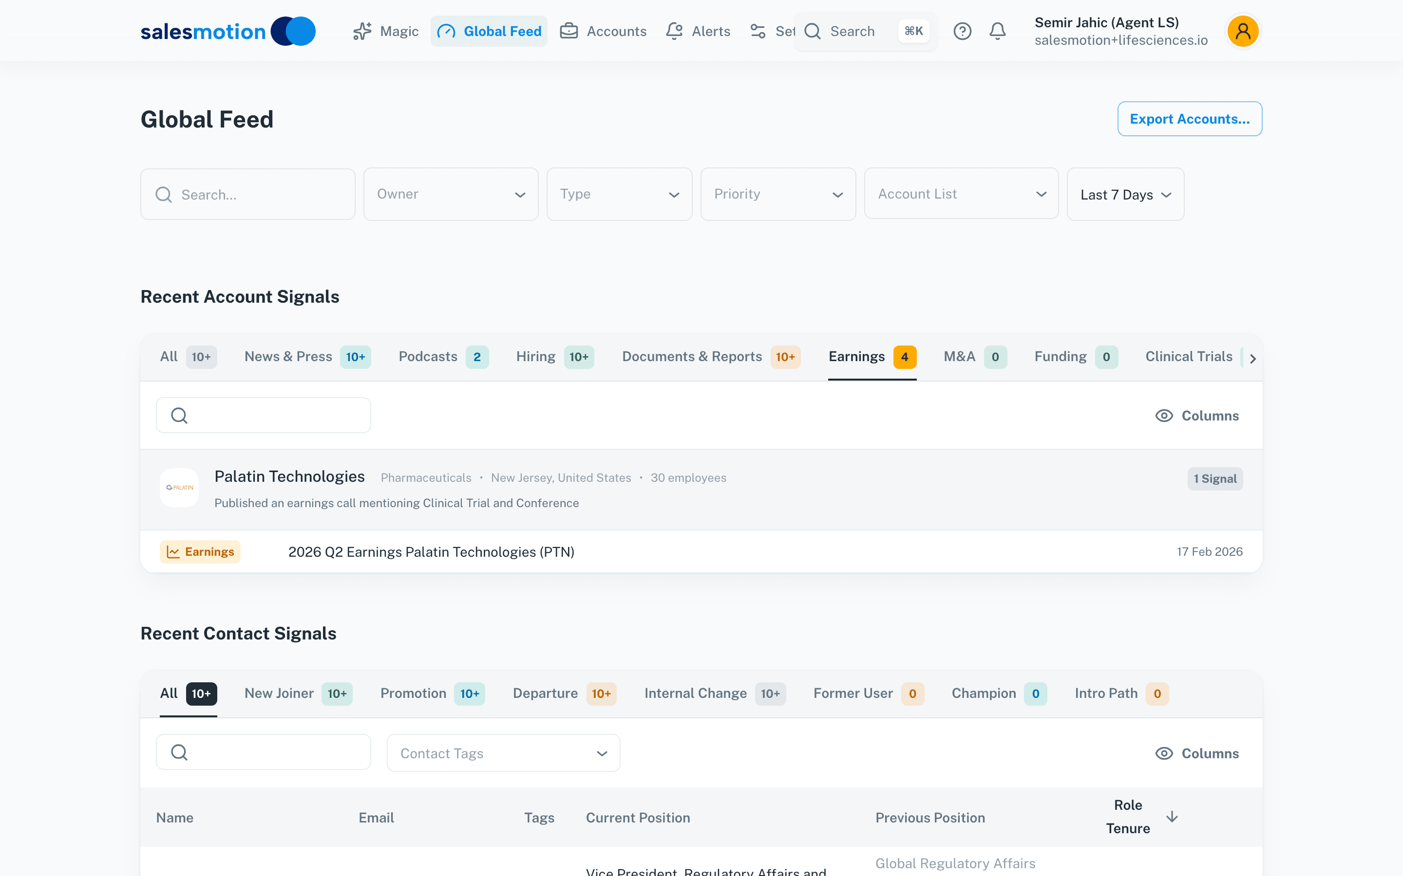Switch to News & Press tab
Image resolution: width=1403 pixels, height=876 pixels.
click(x=308, y=357)
